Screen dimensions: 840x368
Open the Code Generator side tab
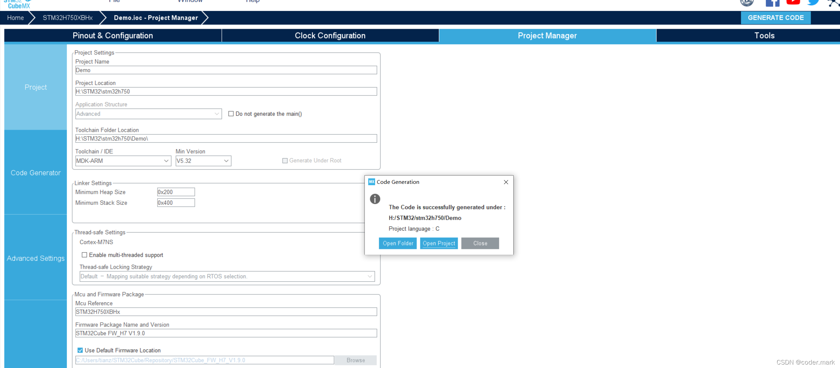(36, 173)
